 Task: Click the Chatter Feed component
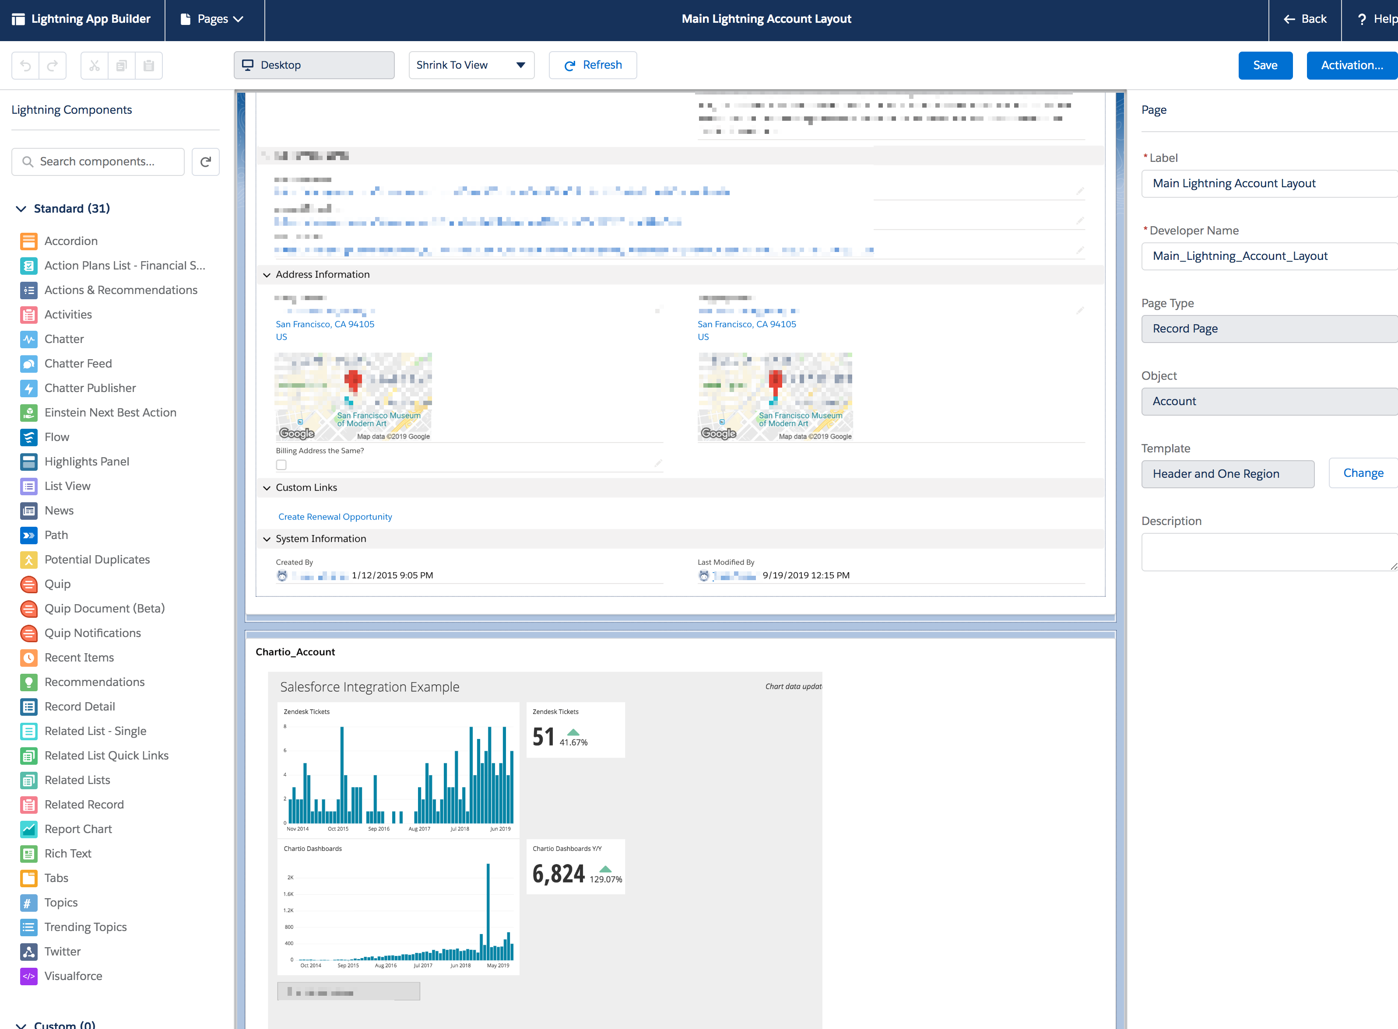[x=78, y=364]
